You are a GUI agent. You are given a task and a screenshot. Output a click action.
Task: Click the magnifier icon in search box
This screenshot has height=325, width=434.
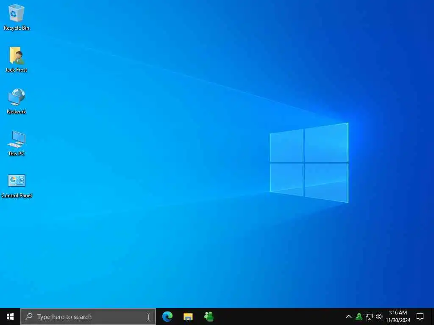[x=29, y=317]
